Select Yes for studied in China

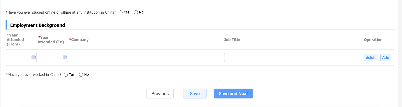(x=121, y=12)
